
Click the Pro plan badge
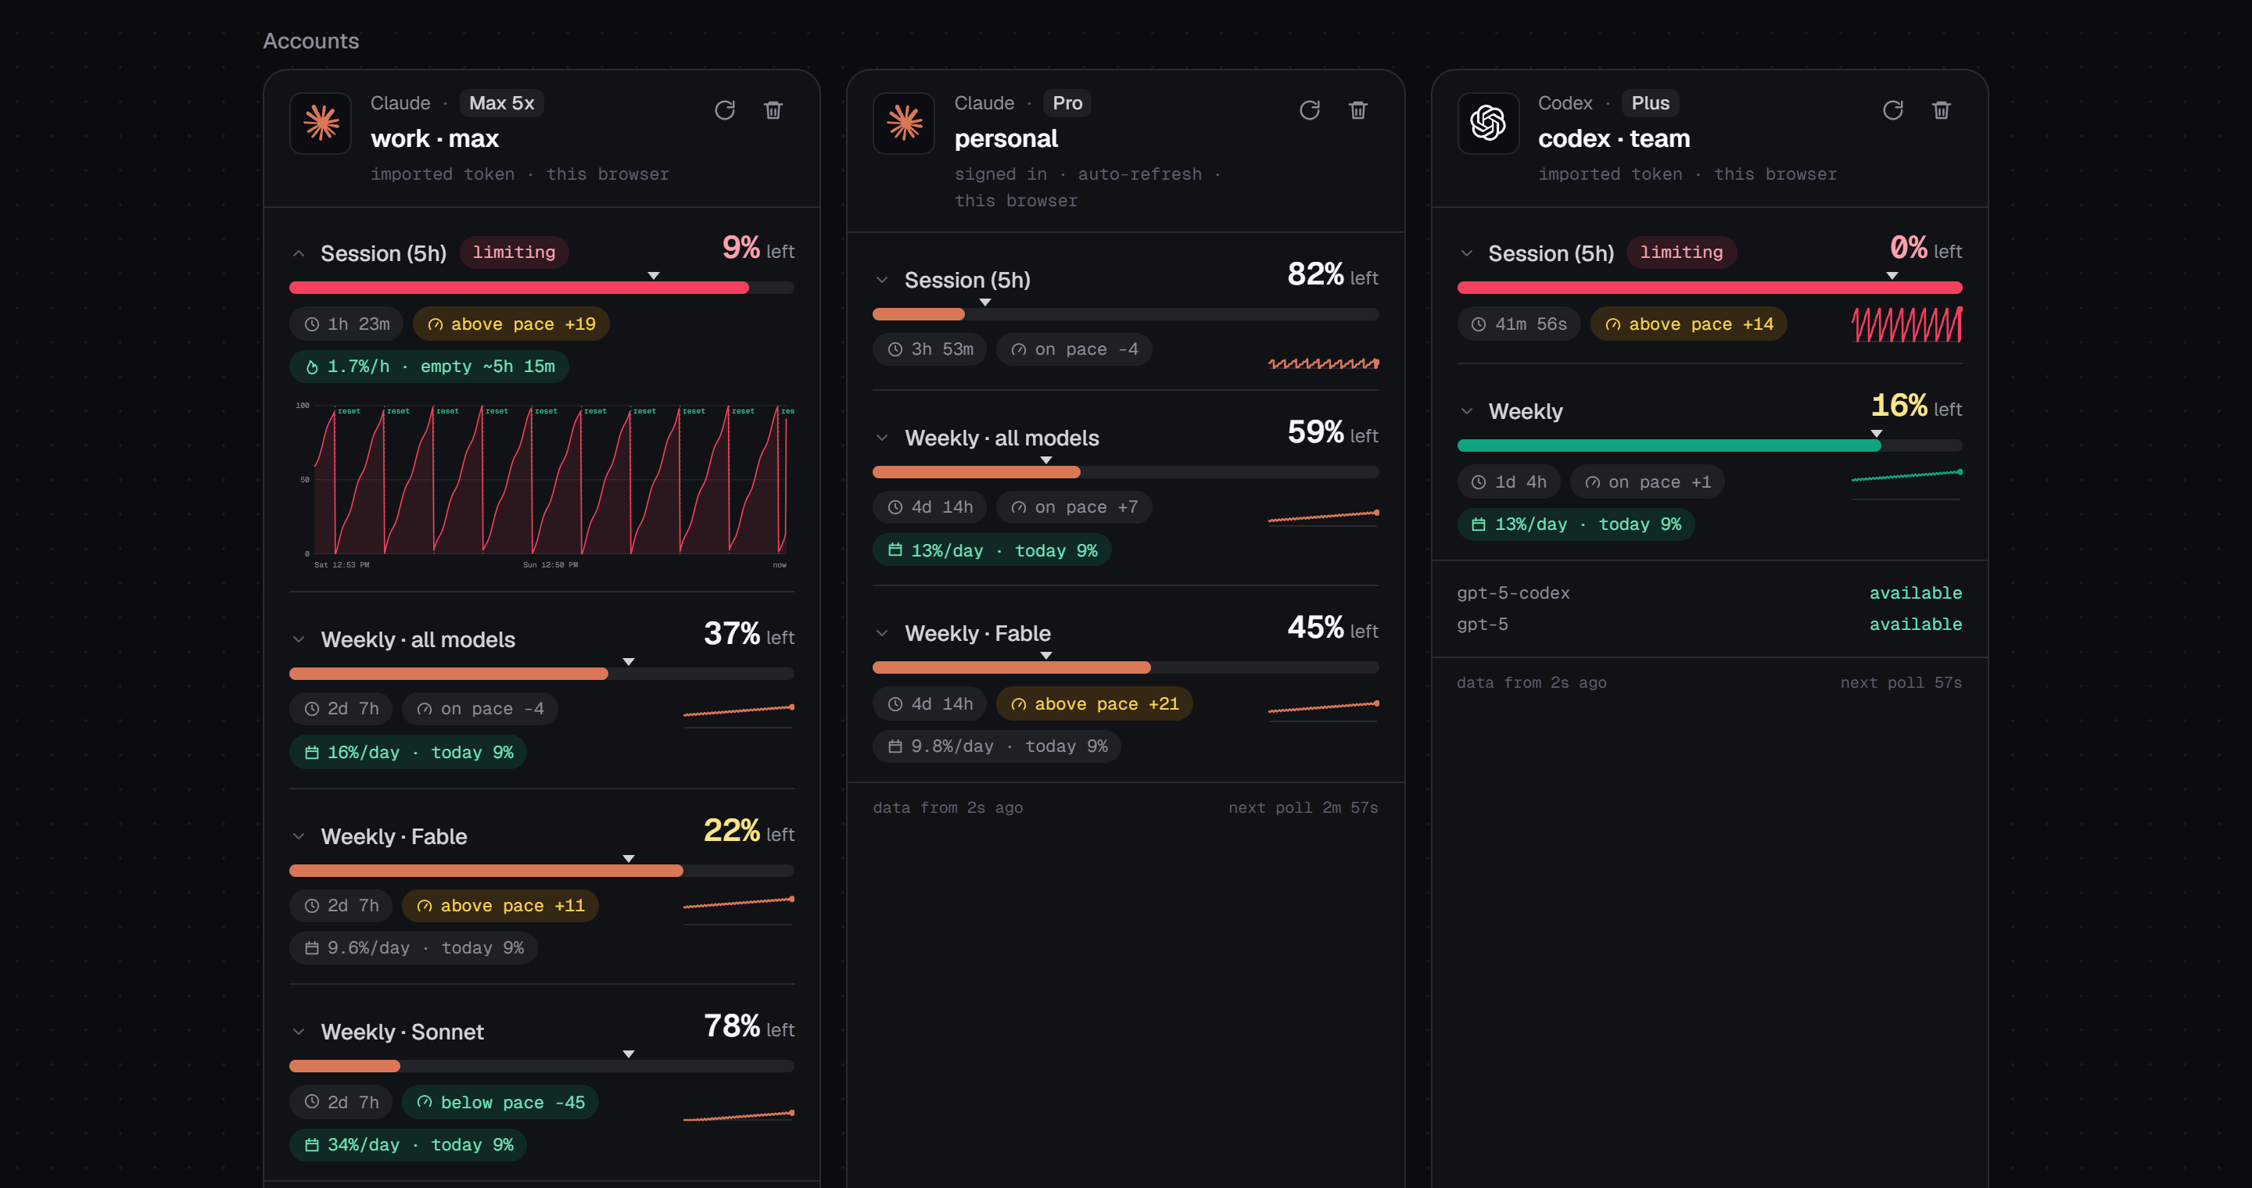pyautogui.click(x=1067, y=103)
